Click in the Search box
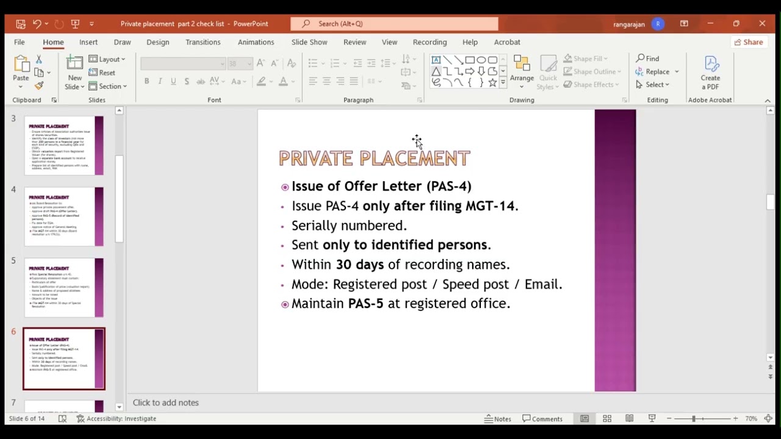Viewport: 781px width, 439px height. point(394,24)
